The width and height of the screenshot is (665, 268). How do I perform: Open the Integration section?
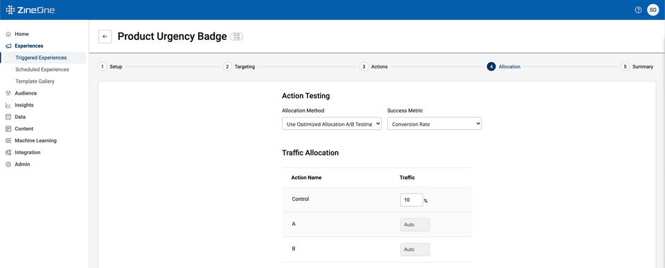coord(28,152)
